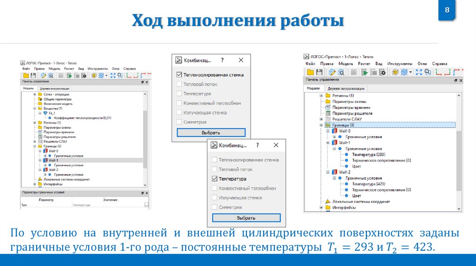Click Локальные системы координат icon in left tree
Viewport: 476px width, 266px height.
pyautogui.click(x=40, y=179)
